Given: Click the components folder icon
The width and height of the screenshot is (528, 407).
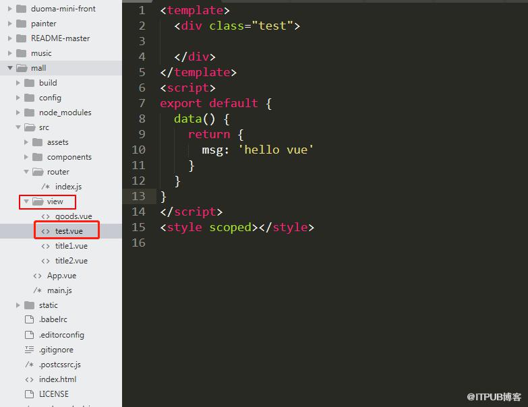Looking at the screenshot, I should [x=37, y=157].
